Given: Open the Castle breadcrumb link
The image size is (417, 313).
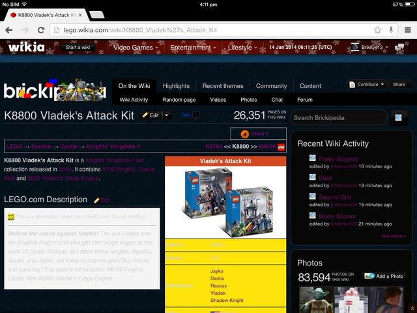Looking at the screenshot, I should pyautogui.click(x=68, y=146).
